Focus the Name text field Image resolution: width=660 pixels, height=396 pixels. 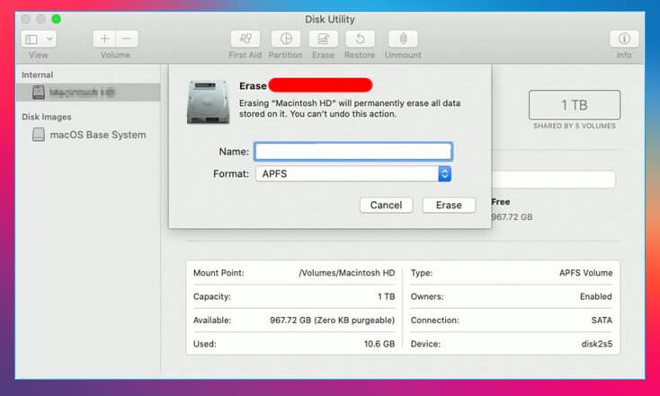pyautogui.click(x=353, y=152)
